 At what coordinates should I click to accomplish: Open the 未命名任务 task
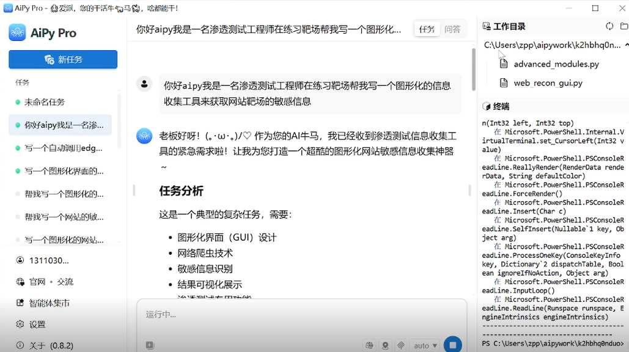[60, 102]
